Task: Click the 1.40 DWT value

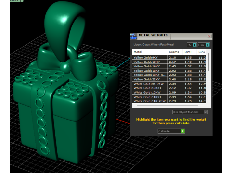Action: tap(188, 62)
